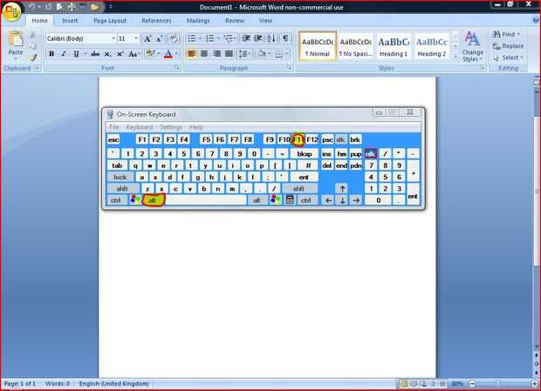Open the Line Spacing dropdown

[x=245, y=54]
